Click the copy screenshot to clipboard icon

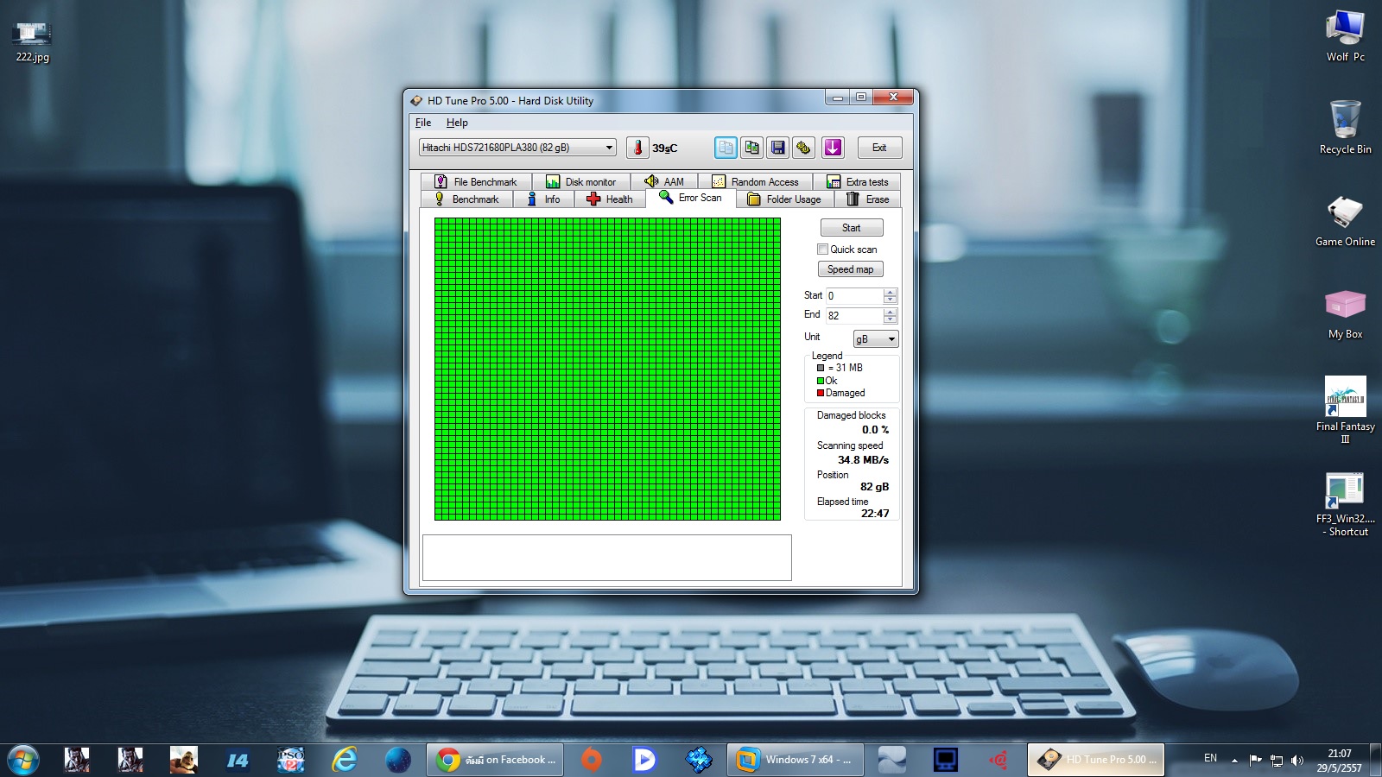tap(752, 148)
